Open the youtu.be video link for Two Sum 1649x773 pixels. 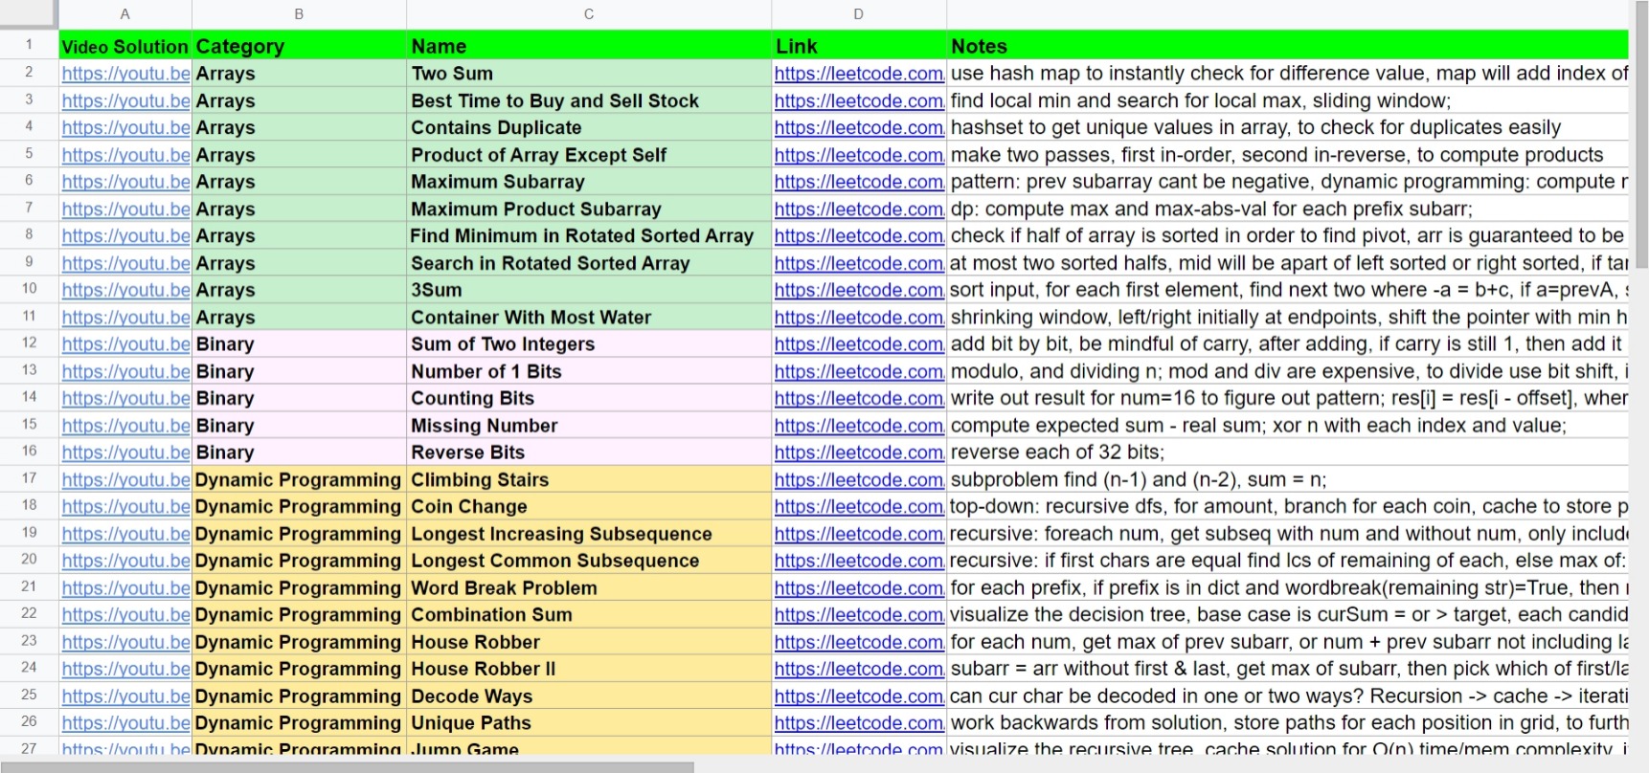[125, 74]
